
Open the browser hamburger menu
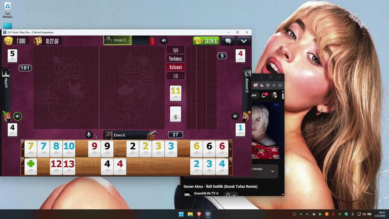280,85
